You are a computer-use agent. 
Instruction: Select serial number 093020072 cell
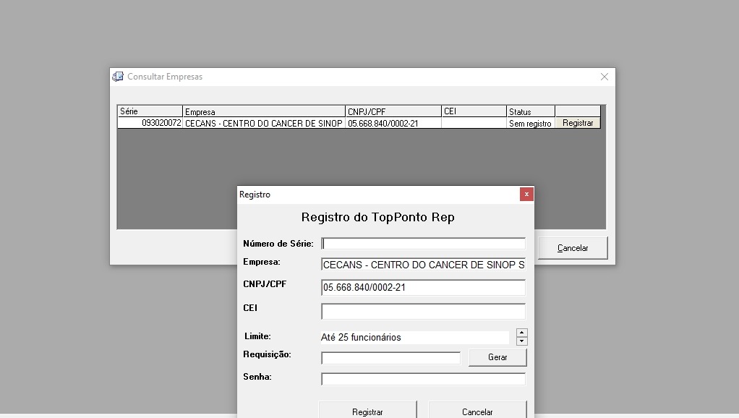[150, 123]
